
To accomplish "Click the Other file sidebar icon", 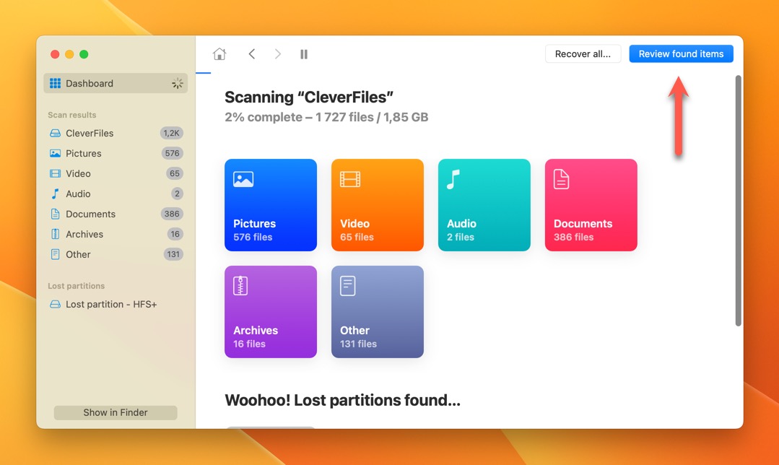I will (x=55, y=254).
